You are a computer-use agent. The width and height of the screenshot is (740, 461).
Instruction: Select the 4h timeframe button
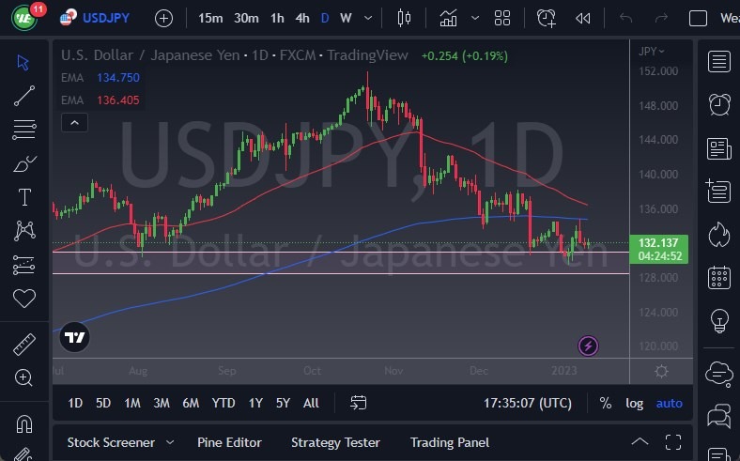tap(301, 18)
